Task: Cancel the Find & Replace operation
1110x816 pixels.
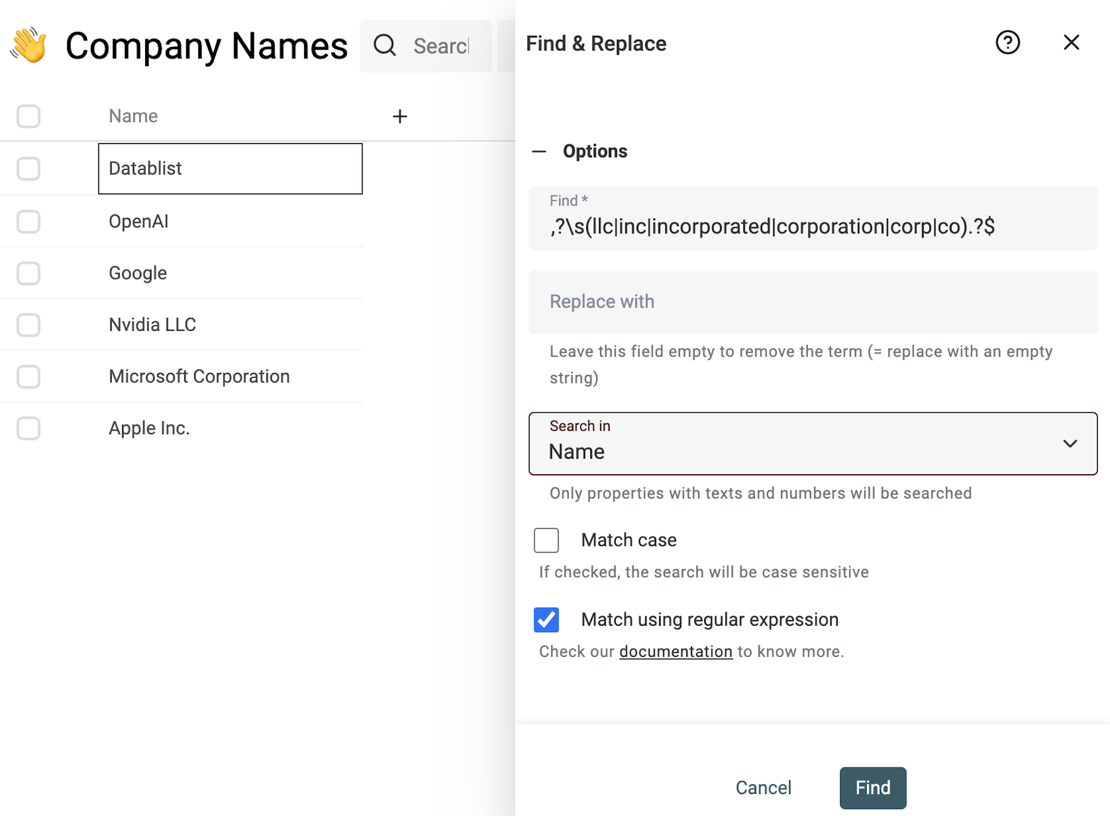Action: [763, 788]
